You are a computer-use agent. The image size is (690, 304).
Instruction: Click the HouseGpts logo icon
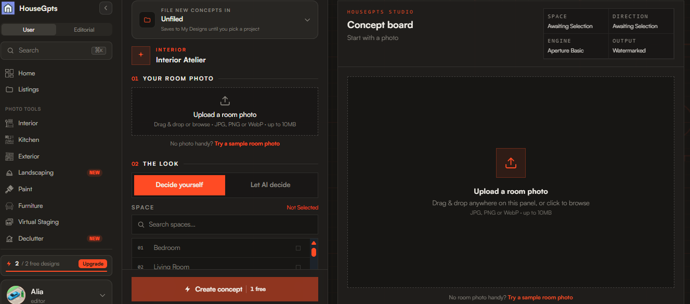8,8
